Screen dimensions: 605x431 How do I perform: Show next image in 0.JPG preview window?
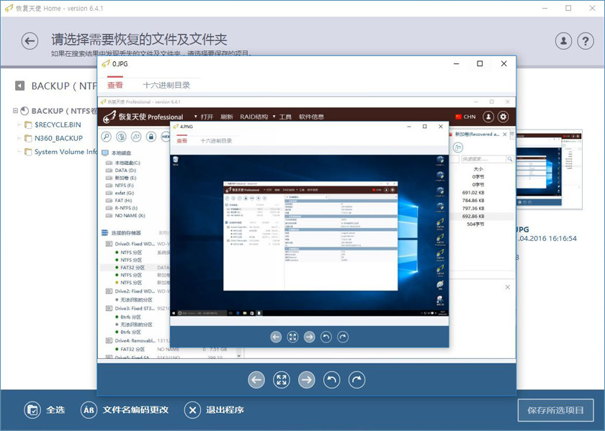point(307,380)
